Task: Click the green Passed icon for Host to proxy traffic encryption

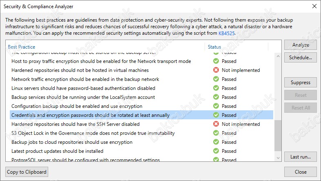Action: point(216,61)
